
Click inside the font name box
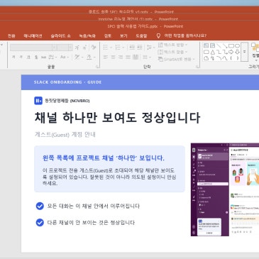pyautogui.click(x=31, y=48)
